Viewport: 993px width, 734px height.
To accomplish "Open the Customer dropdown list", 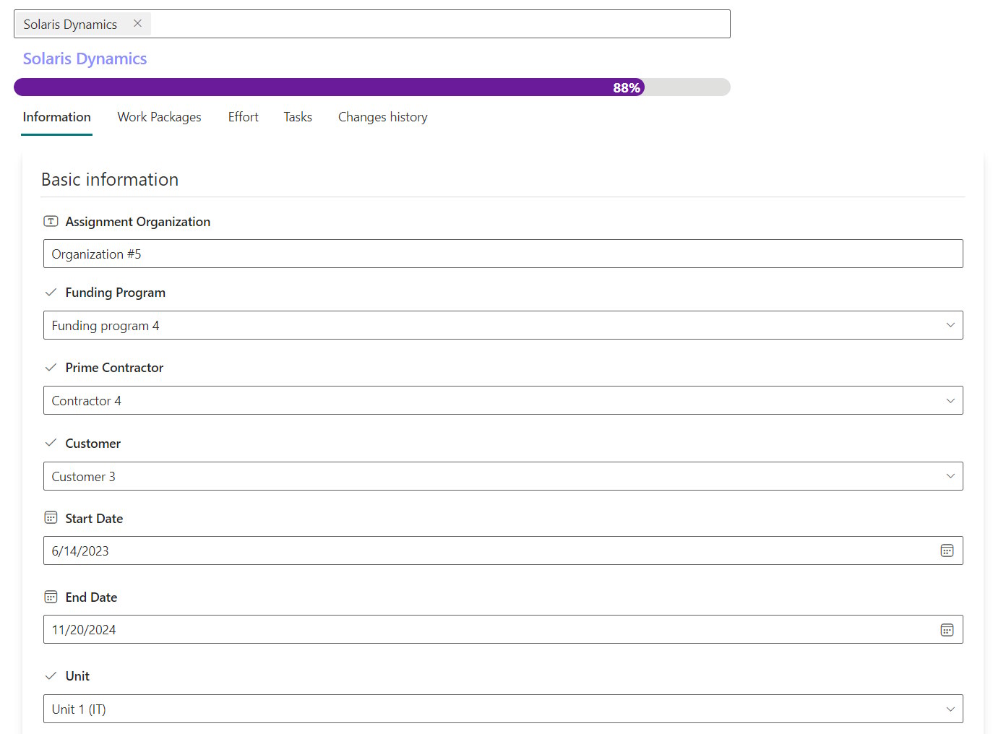I will [950, 476].
